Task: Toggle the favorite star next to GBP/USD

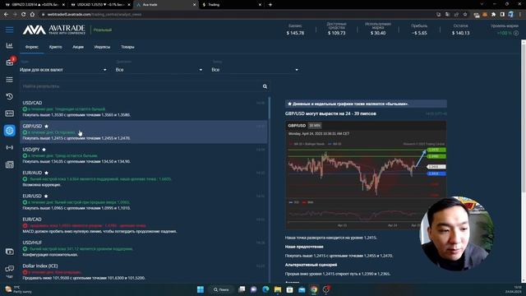Action: point(46,126)
